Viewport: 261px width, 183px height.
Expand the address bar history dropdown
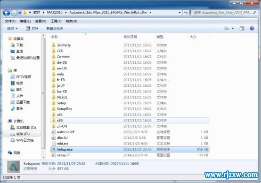pyautogui.click(x=179, y=13)
